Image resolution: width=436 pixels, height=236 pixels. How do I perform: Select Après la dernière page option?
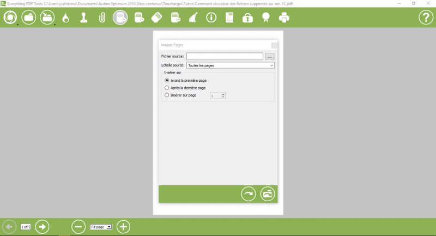click(185, 88)
